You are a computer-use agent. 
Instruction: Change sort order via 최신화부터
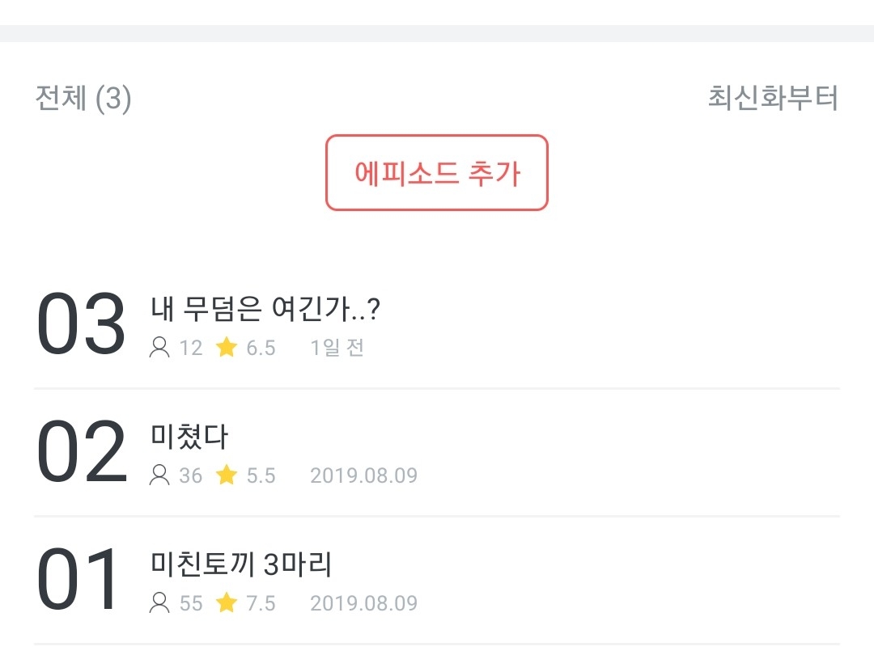(773, 98)
